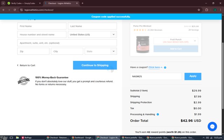Click the Order Total $42.96 USD amount
This screenshot has height=140, width=224.
click(x=191, y=121)
